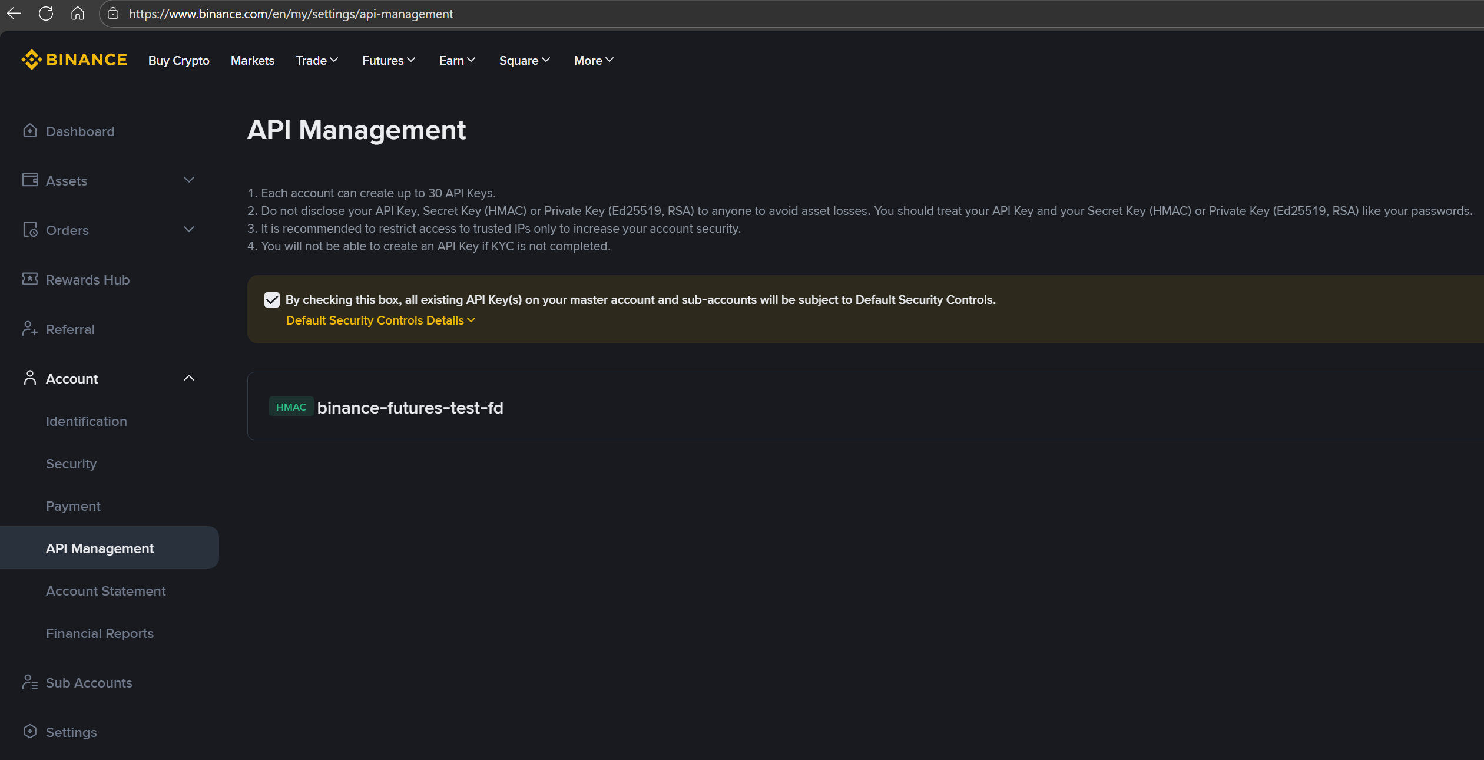Open the Futures dropdown menu
Viewport: 1484px width, 760px height.
pos(387,60)
